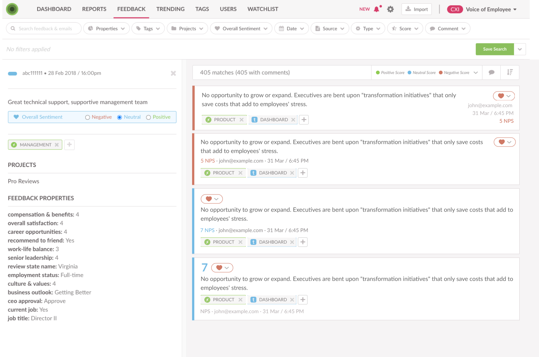Click the sort order icon
Image resolution: width=539 pixels, height=357 pixels.
coord(510,73)
